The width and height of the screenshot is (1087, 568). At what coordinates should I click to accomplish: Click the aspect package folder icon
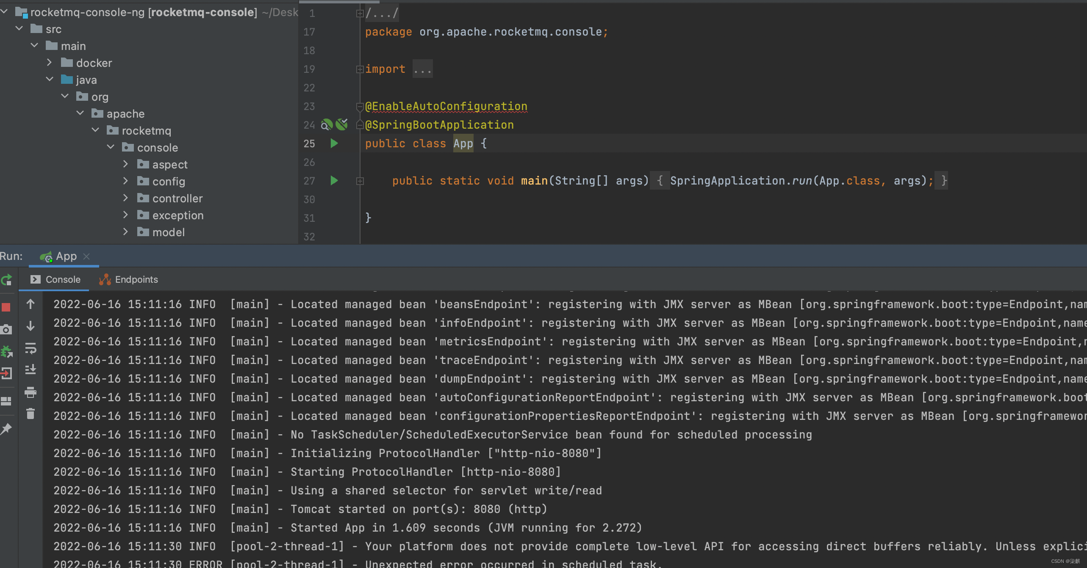tap(143, 164)
